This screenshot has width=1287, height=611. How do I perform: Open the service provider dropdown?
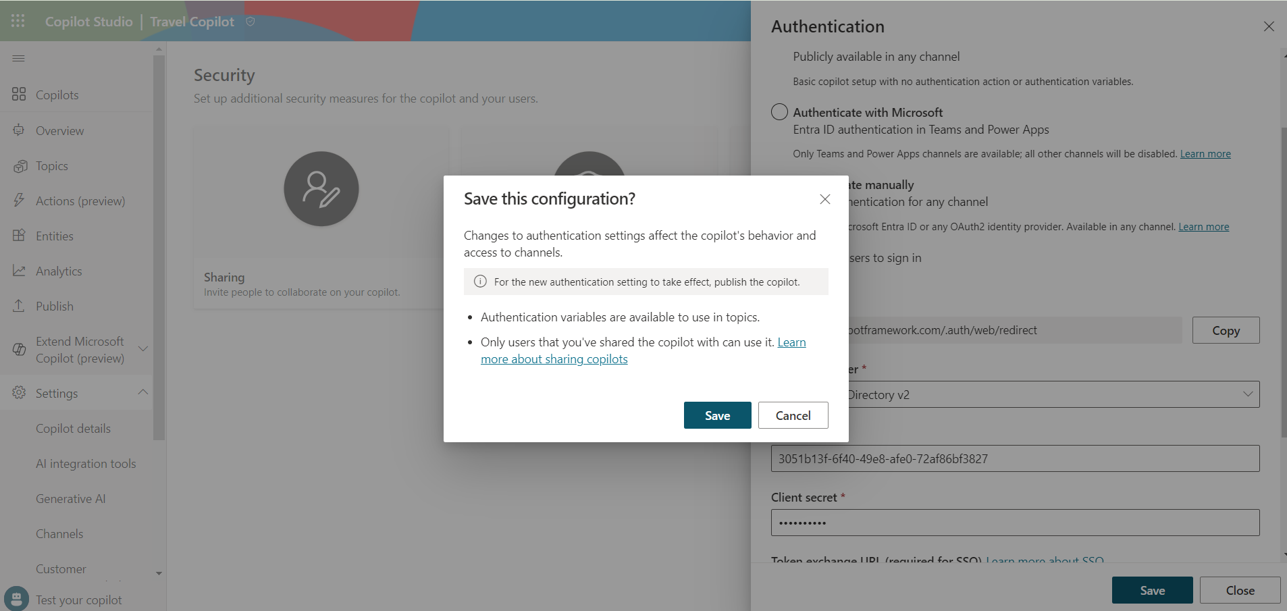click(x=1247, y=394)
